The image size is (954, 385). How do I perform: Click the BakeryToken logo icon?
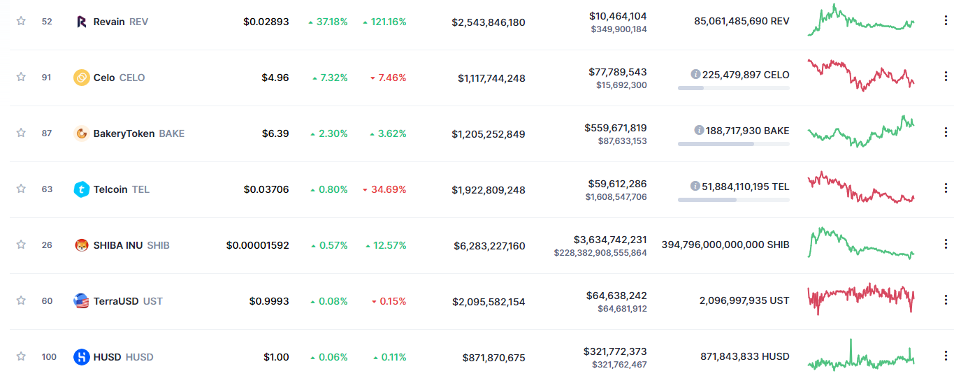click(x=82, y=133)
